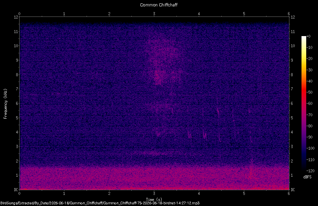
Task: Click the dBFS color scale bar
Action: click(304, 103)
